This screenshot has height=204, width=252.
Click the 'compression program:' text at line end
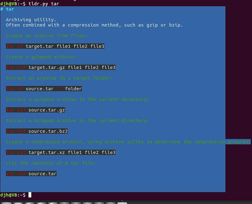(x=223, y=142)
